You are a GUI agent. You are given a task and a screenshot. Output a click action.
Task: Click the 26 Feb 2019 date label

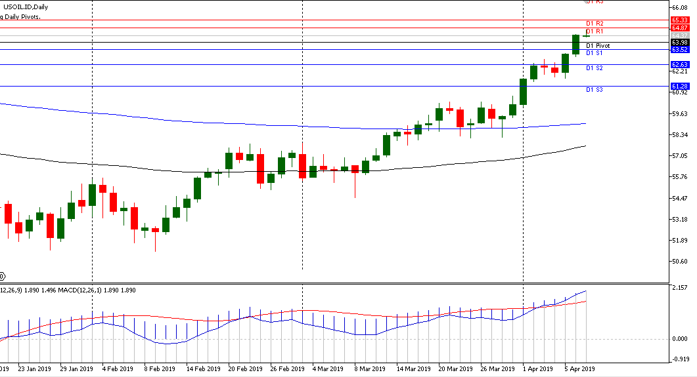[x=287, y=368]
